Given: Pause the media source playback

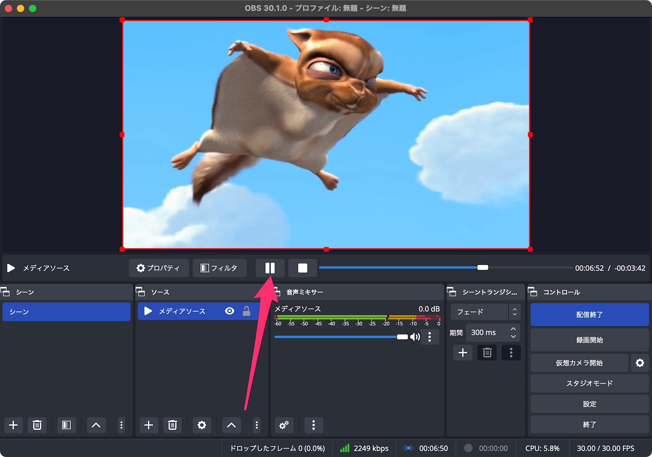Looking at the screenshot, I should click(x=270, y=268).
